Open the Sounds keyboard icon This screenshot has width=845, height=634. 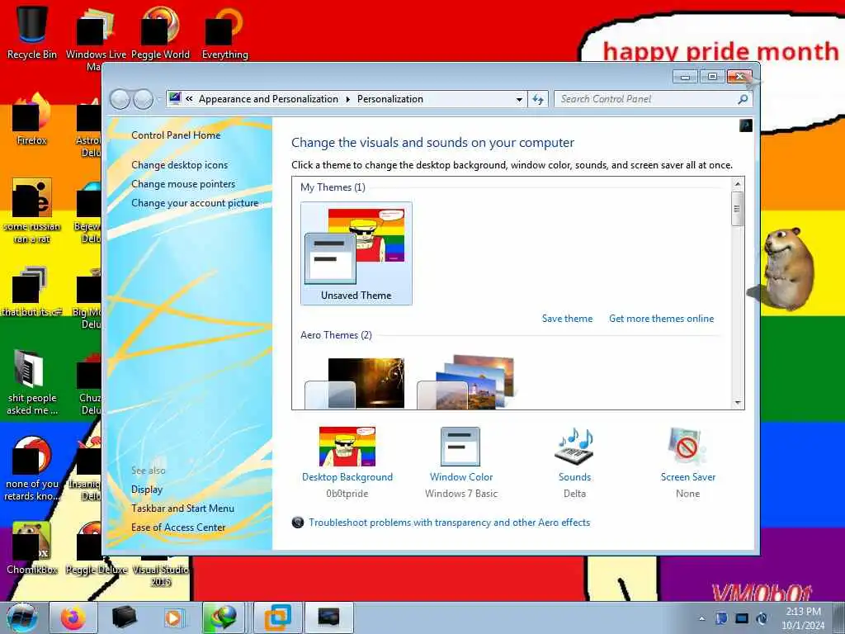point(574,447)
